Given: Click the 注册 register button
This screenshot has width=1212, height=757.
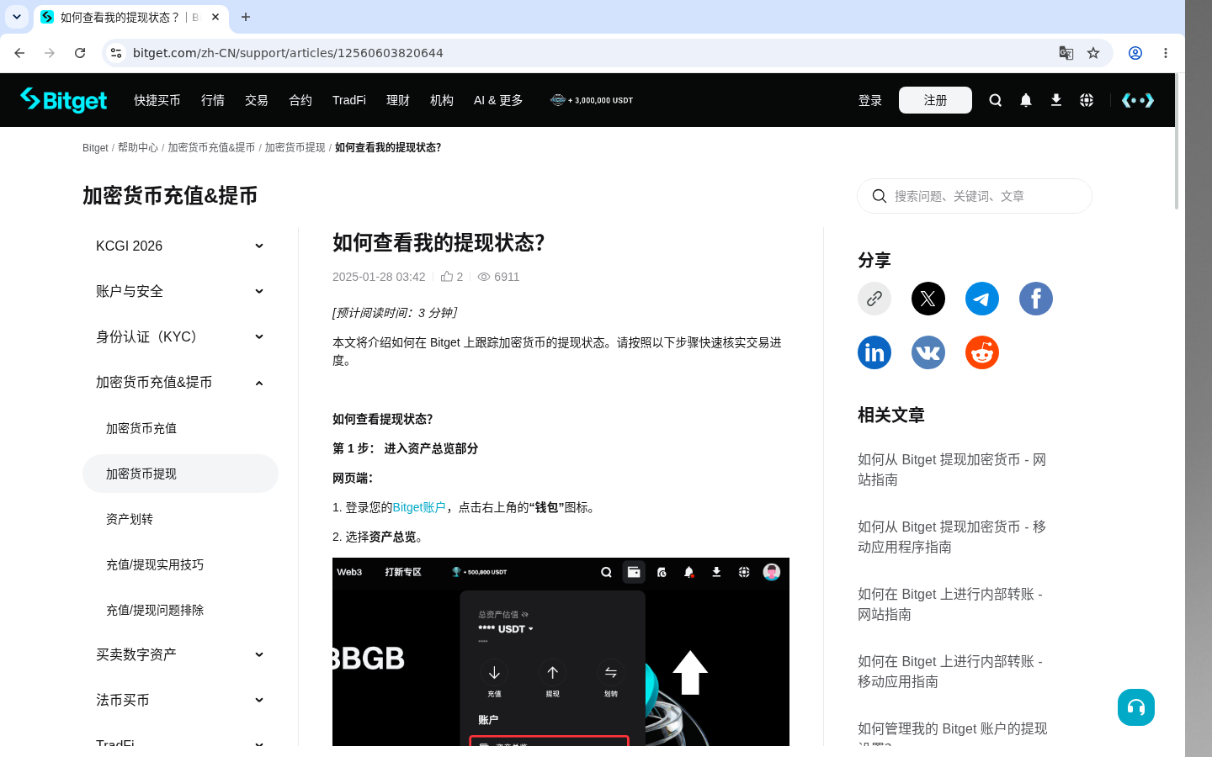Looking at the screenshot, I should pyautogui.click(x=935, y=100).
